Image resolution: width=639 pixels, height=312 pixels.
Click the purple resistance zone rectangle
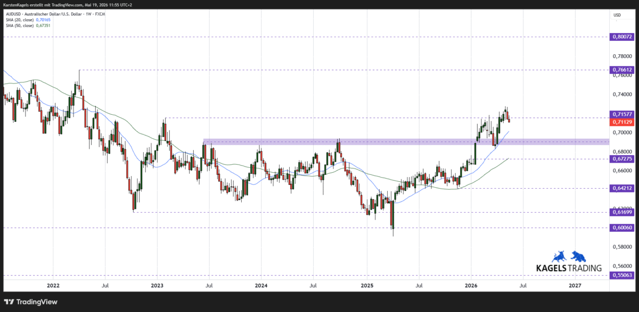406,142
